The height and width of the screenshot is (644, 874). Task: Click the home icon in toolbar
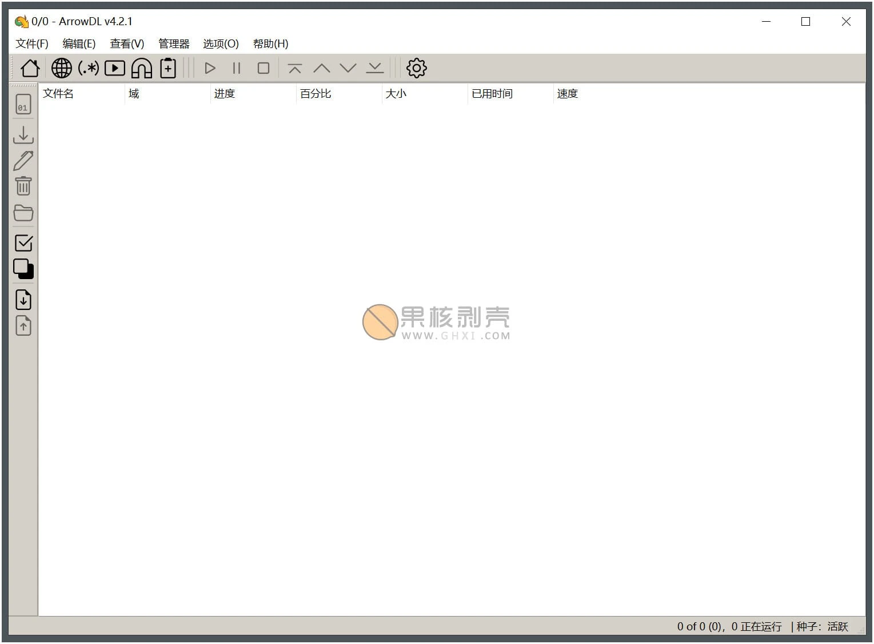click(30, 68)
